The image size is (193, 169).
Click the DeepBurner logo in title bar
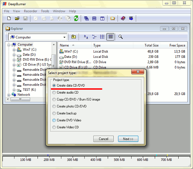click(x=5, y=4)
